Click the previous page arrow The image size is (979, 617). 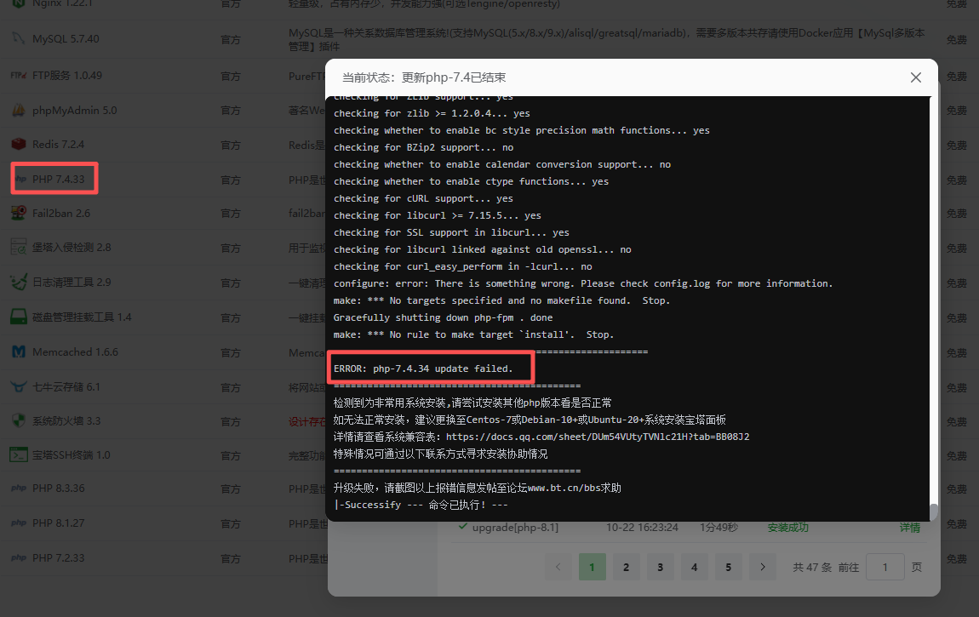click(x=558, y=567)
